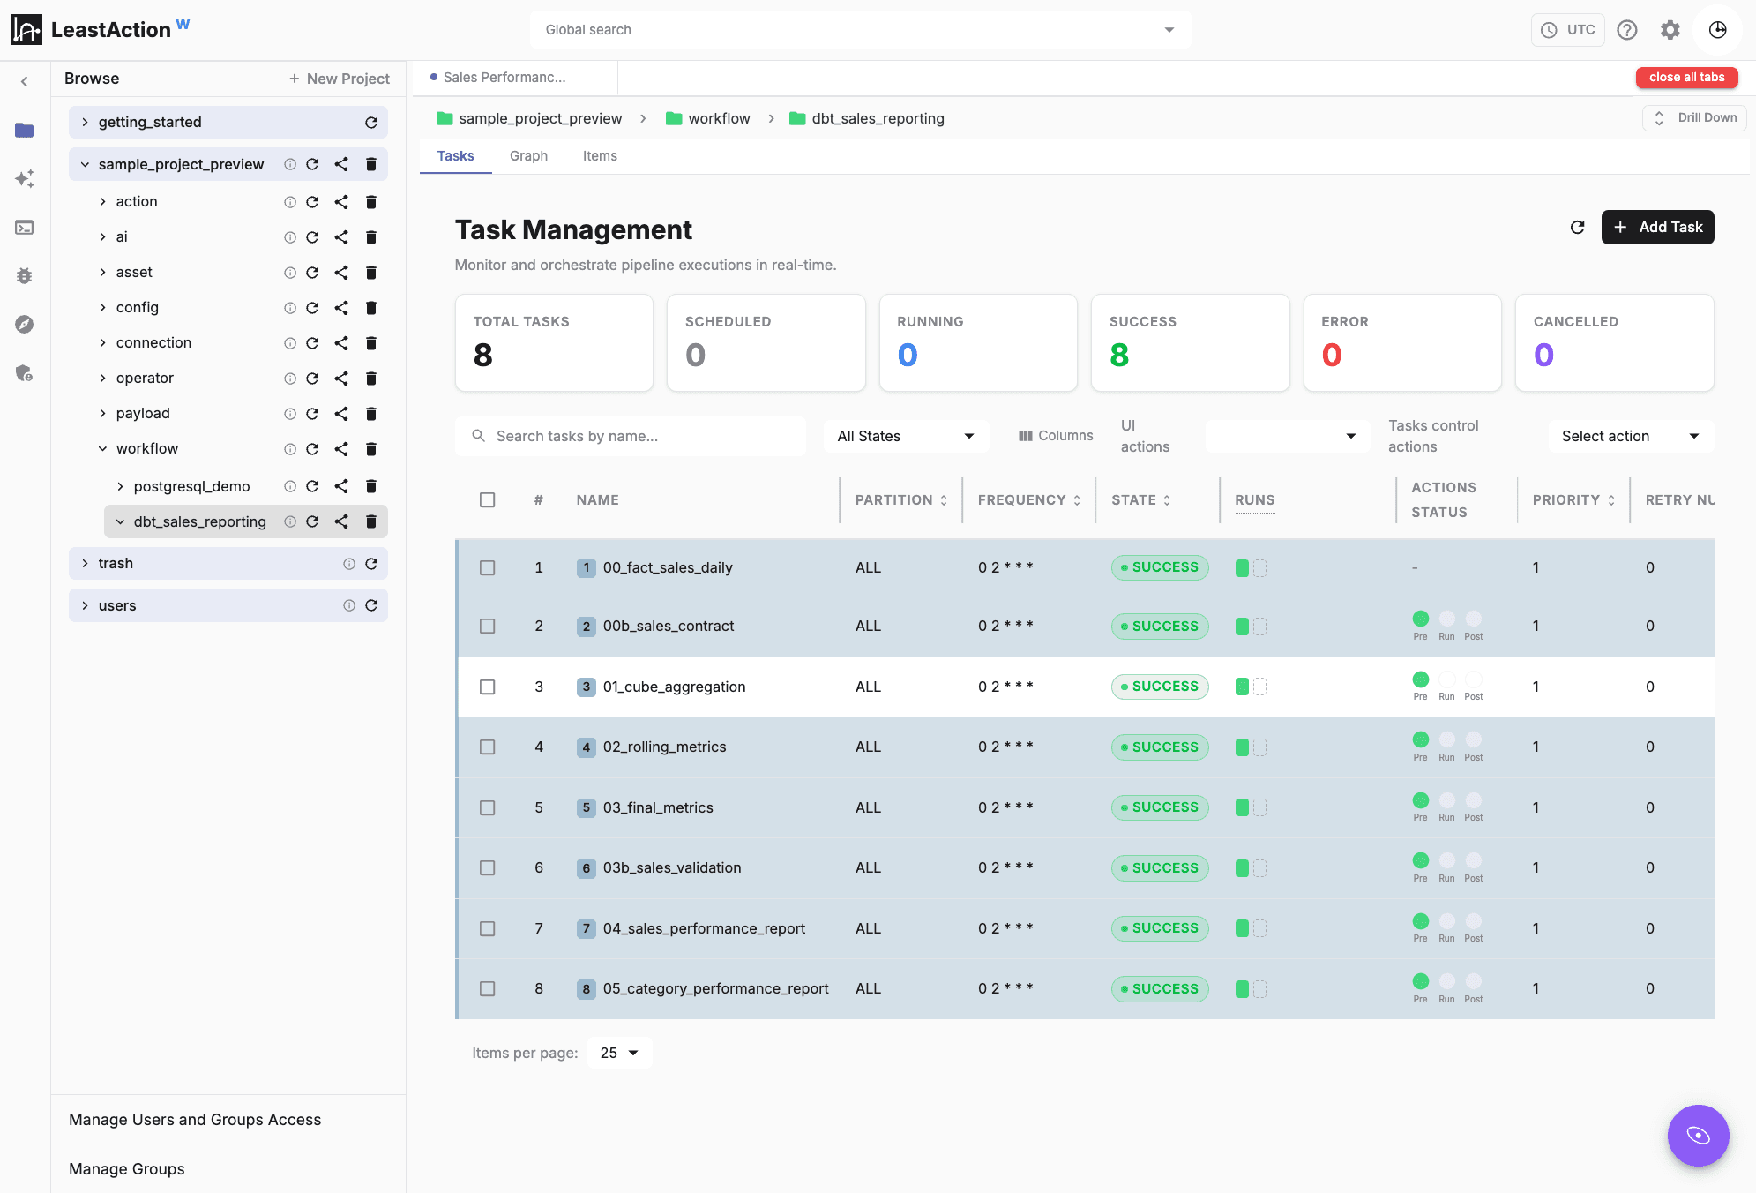Expand the users tree node
Image resolution: width=1756 pixels, height=1193 pixels.
coord(85,606)
